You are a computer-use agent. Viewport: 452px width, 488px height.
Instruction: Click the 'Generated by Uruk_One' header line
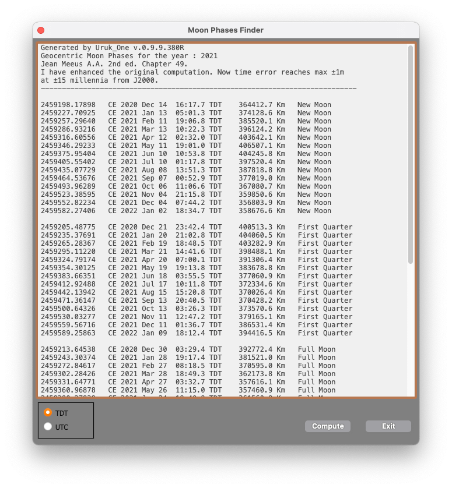[113, 48]
